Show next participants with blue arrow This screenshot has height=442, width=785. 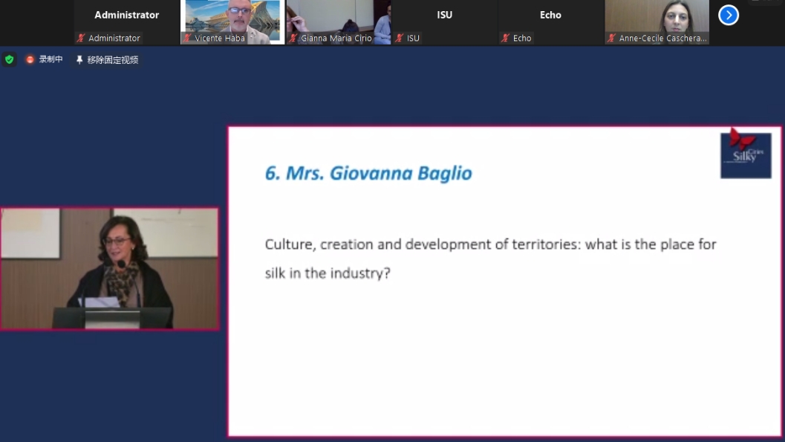pyautogui.click(x=729, y=15)
